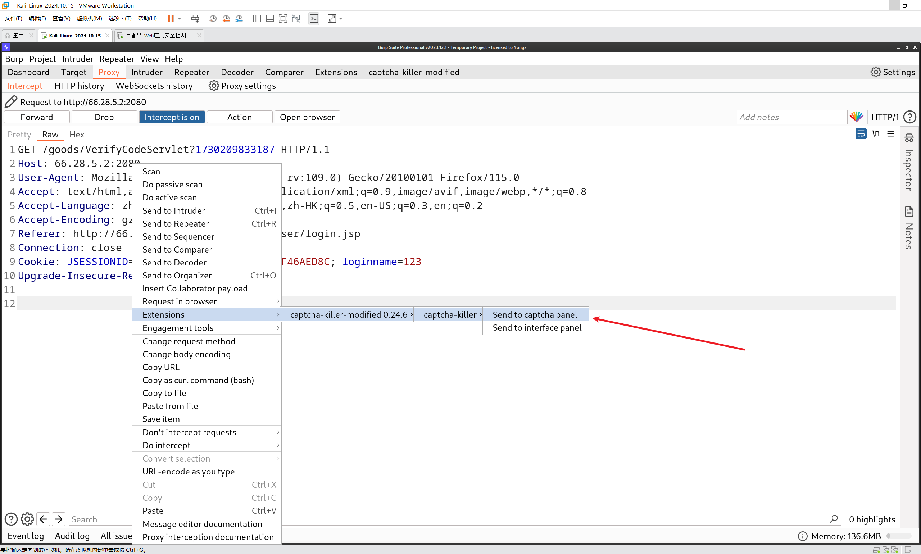Go to previous search match arrow
Image resolution: width=921 pixels, height=554 pixels.
click(43, 519)
